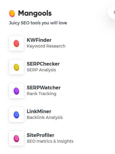The width and height of the screenshot is (115, 154).
Task: Open the Backlink Analysis subtitle
Action: (45, 117)
